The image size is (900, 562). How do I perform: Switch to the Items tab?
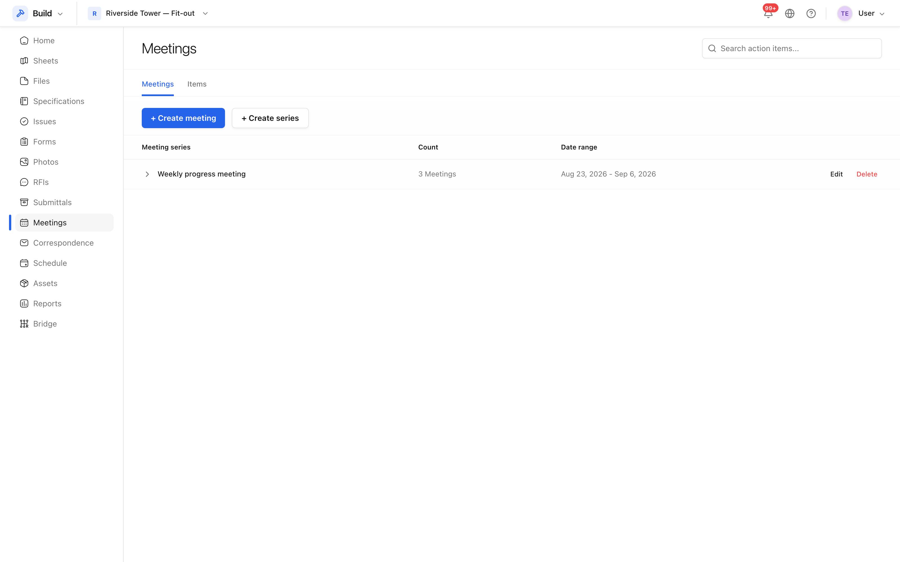click(x=197, y=84)
